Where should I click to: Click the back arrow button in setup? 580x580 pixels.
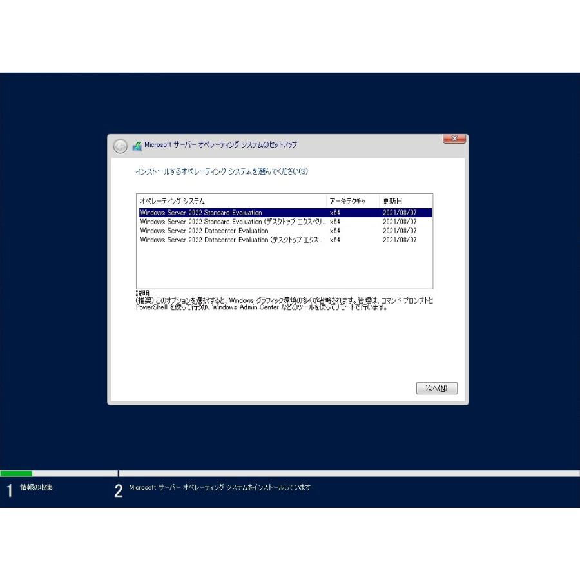[121, 146]
